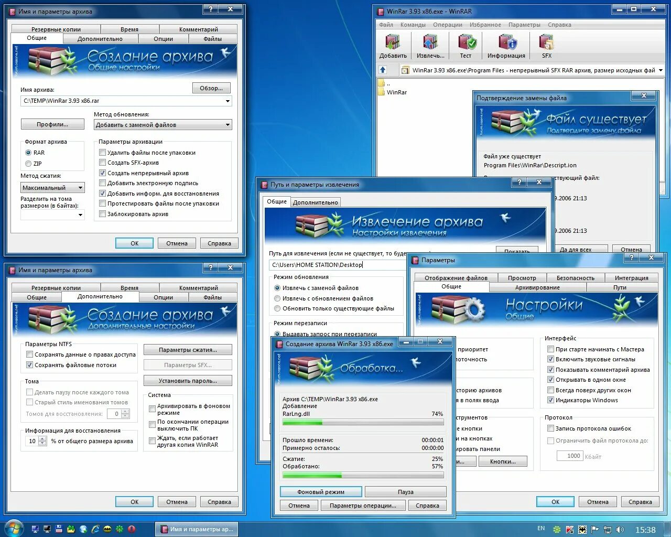Enable 'При старте начинать с Мастера'
The height and width of the screenshot is (537, 671).
click(550, 349)
